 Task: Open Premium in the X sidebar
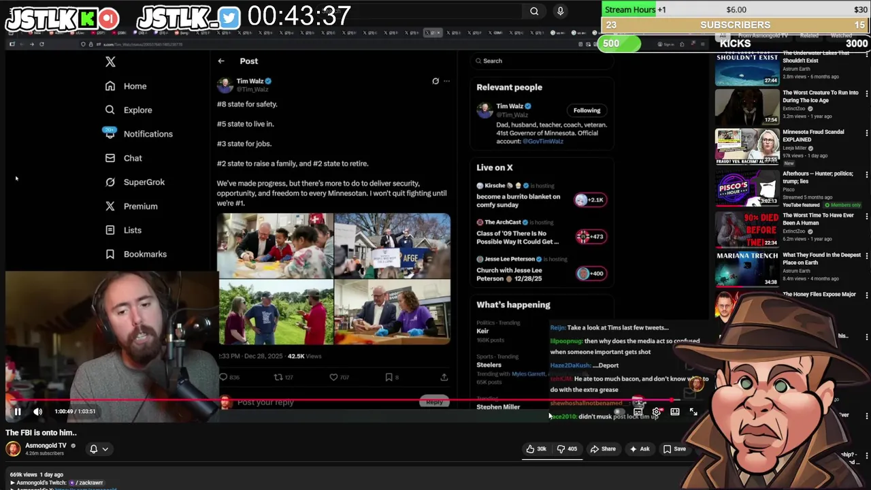coord(131,206)
